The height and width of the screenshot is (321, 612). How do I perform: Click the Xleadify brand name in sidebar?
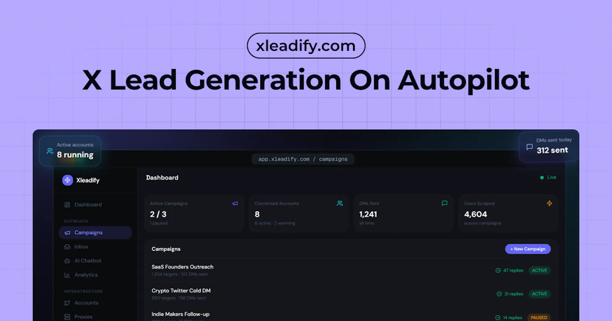(88, 180)
